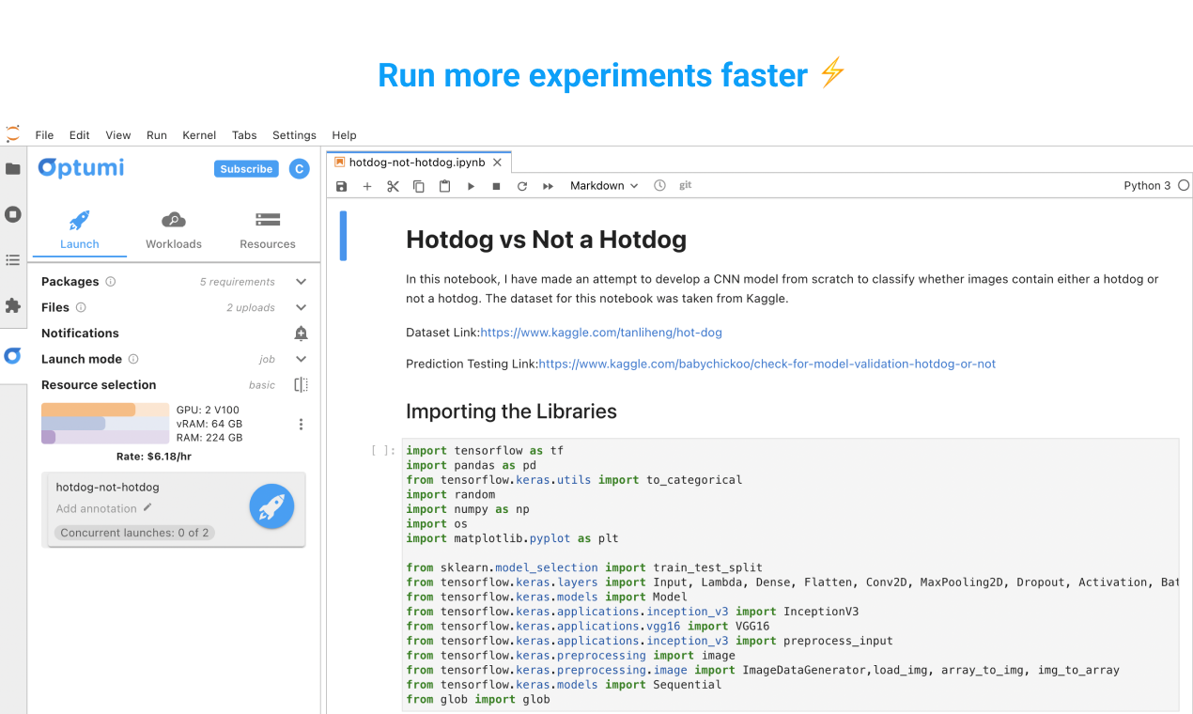The width and height of the screenshot is (1193, 714).
Task: Interrupt the kernel with stop icon
Action: pyautogui.click(x=496, y=186)
